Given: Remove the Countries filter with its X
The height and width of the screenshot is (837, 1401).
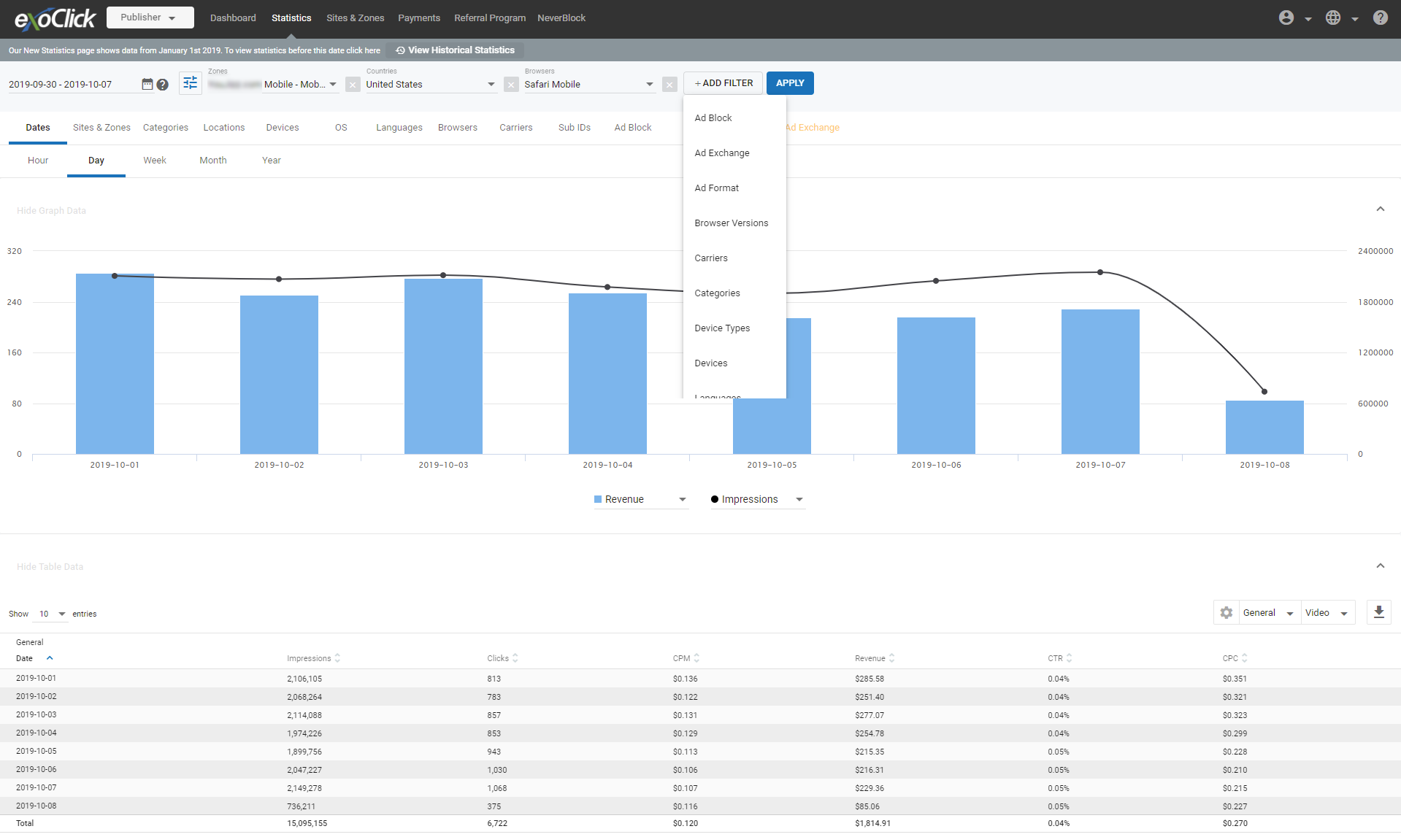Looking at the screenshot, I should coord(511,85).
